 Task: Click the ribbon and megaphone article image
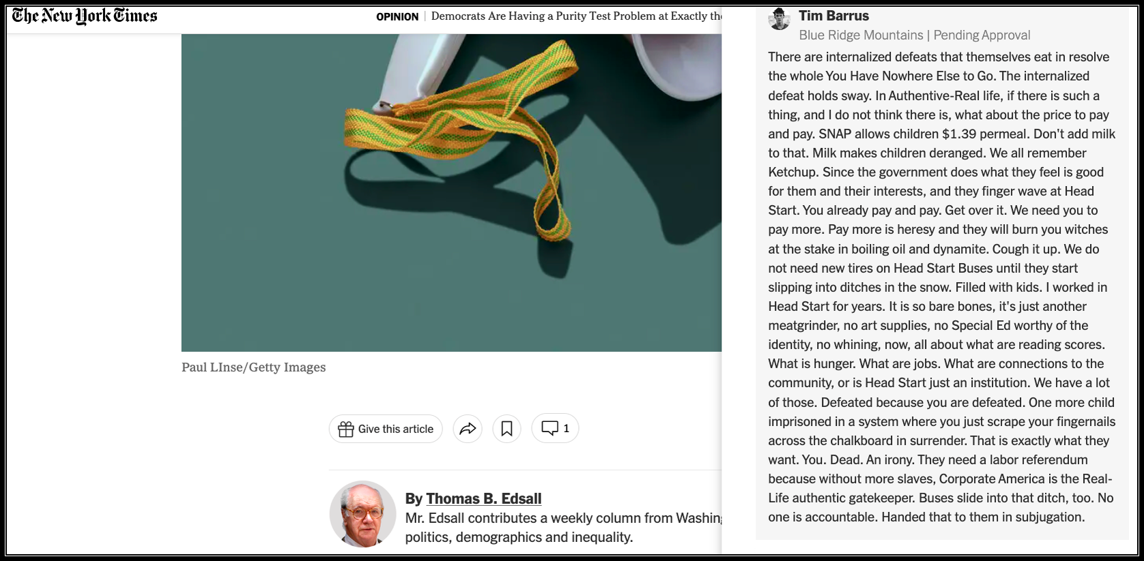(451, 192)
